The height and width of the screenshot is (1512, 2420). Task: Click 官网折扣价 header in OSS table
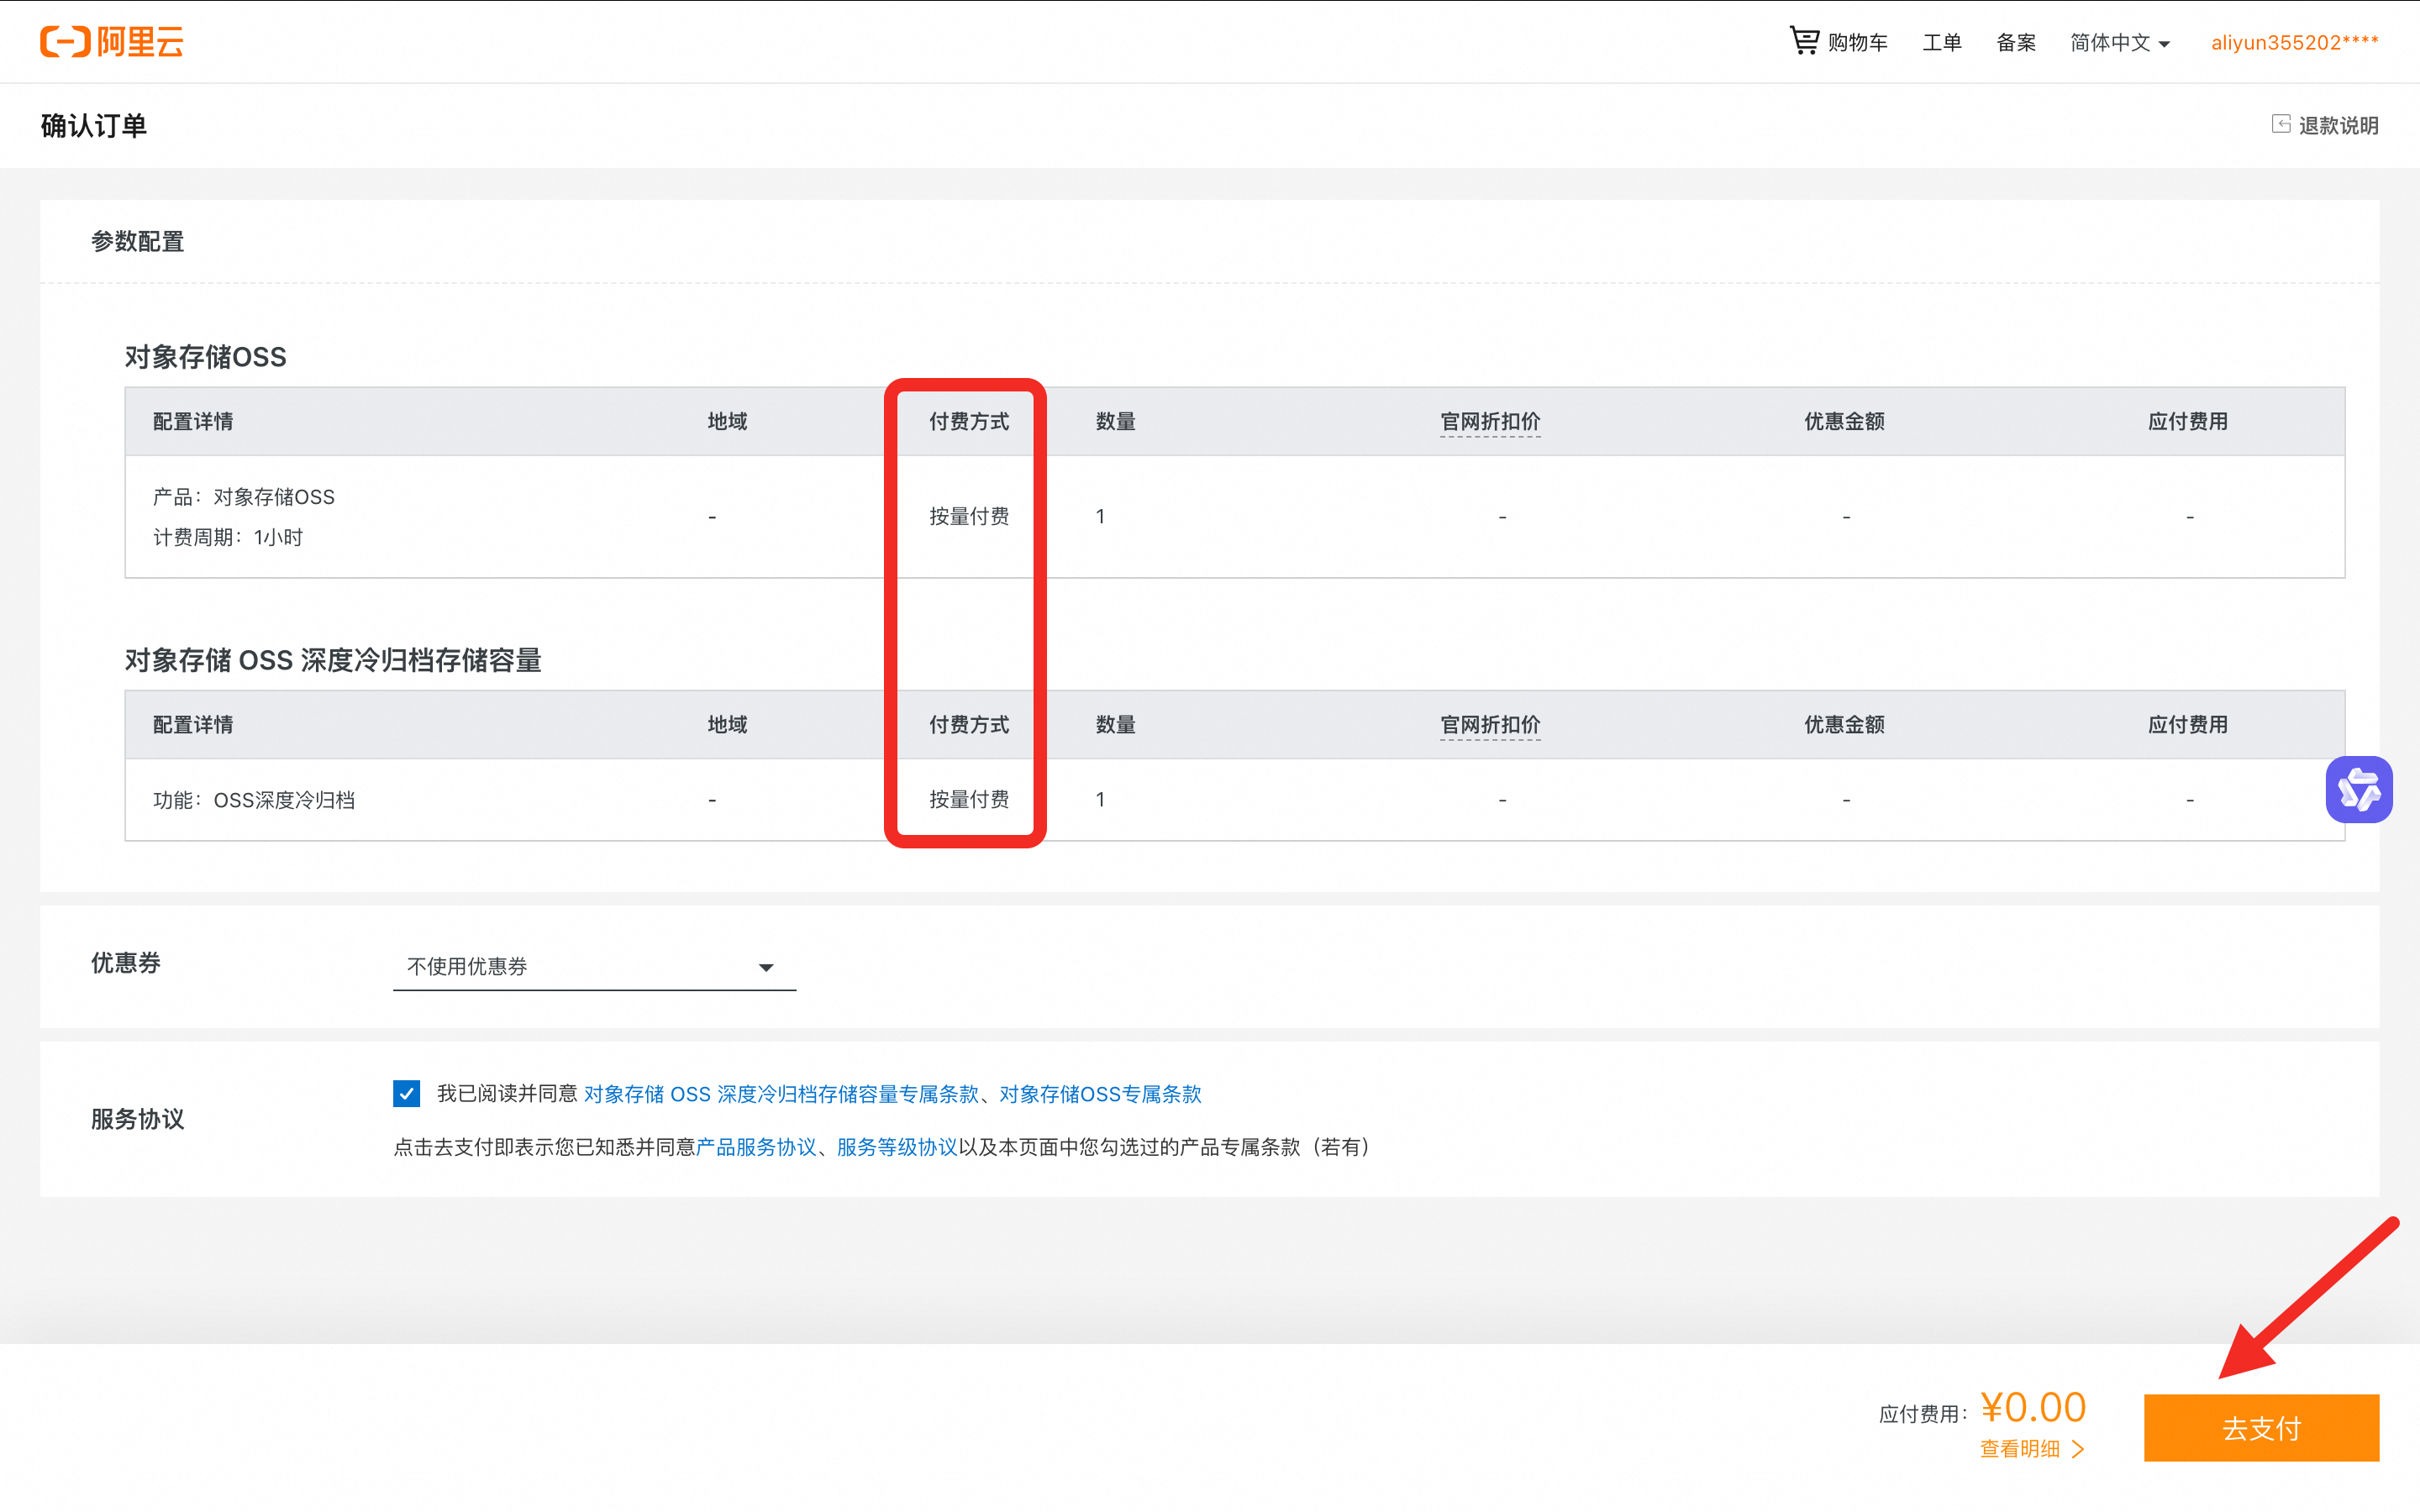pyautogui.click(x=1489, y=422)
